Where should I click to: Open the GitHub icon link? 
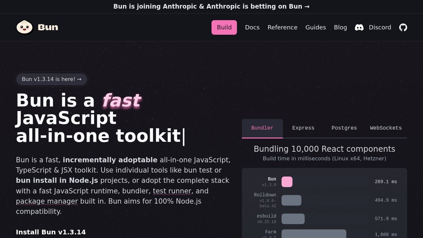(x=403, y=27)
